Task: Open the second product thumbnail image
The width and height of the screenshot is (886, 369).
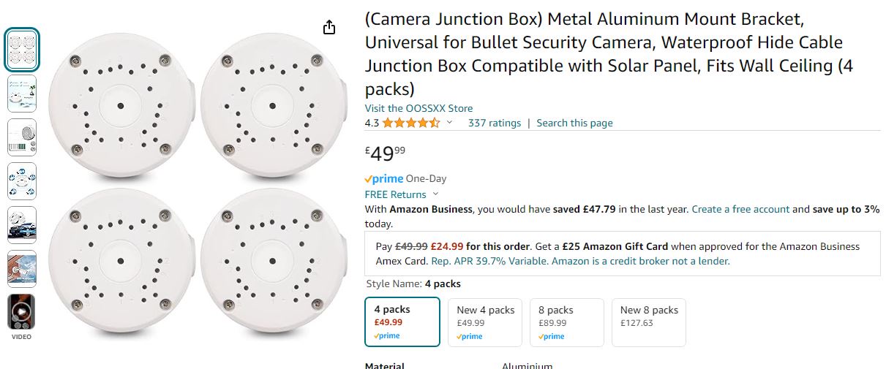Action: point(22,94)
